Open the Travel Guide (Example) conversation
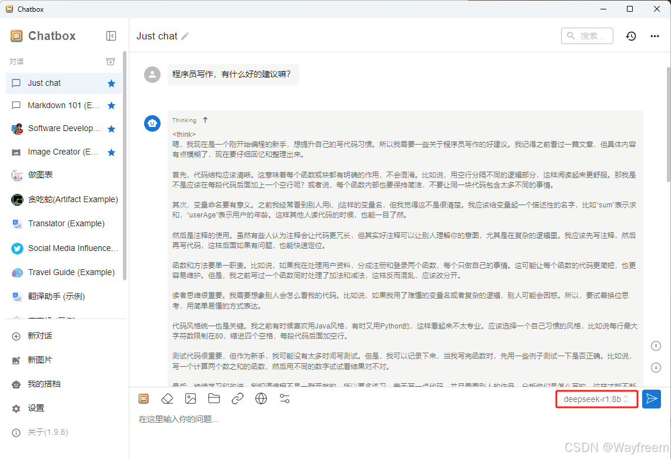The height and width of the screenshot is (459, 671). pos(64,272)
